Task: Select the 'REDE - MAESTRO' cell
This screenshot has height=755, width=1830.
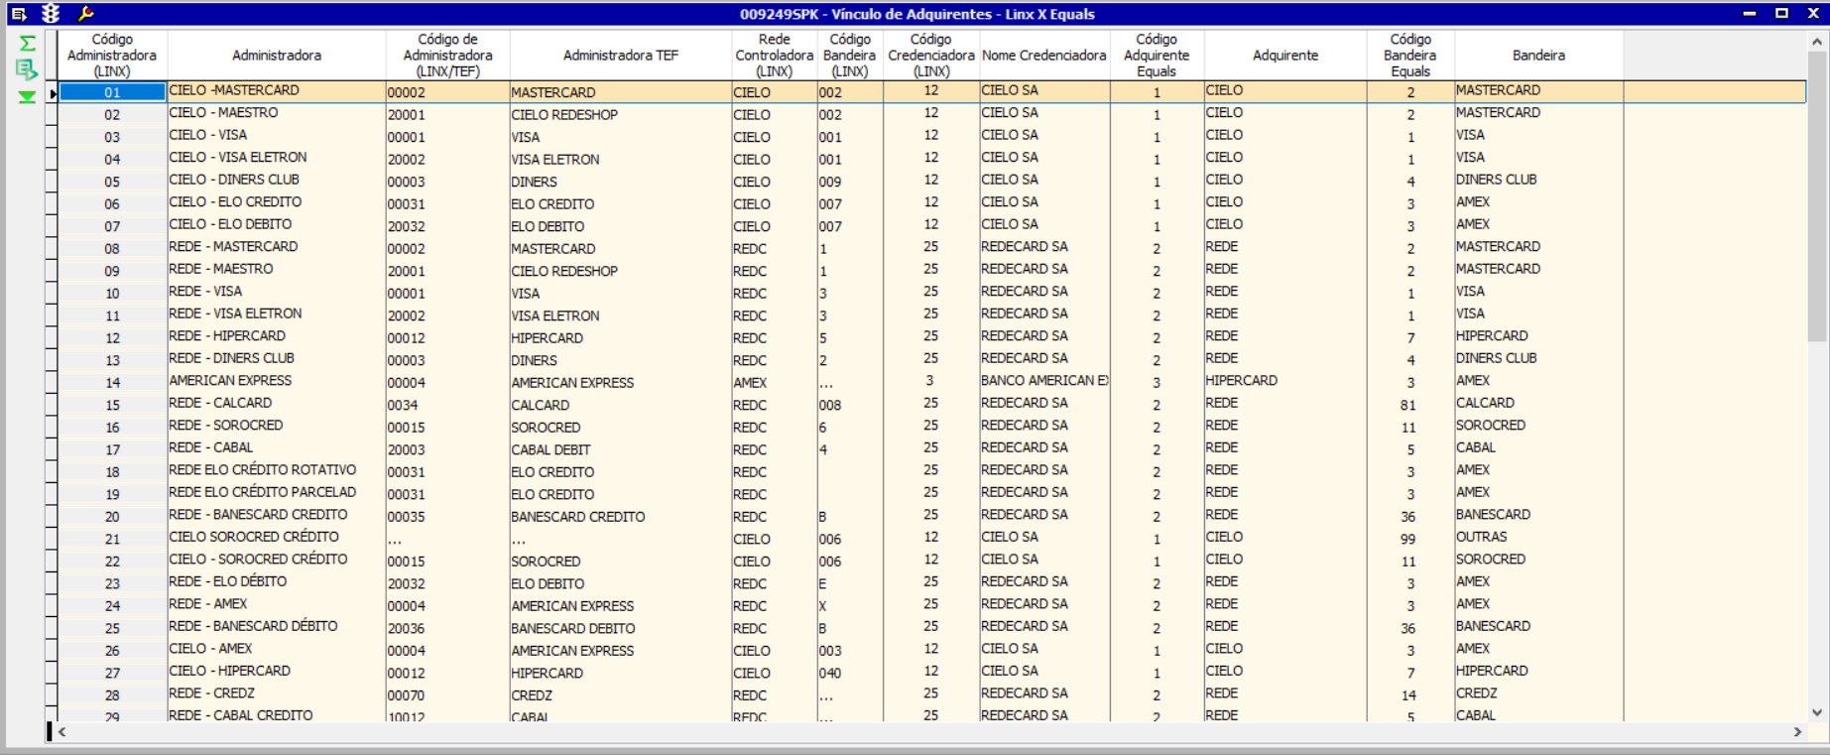Action: [277, 270]
